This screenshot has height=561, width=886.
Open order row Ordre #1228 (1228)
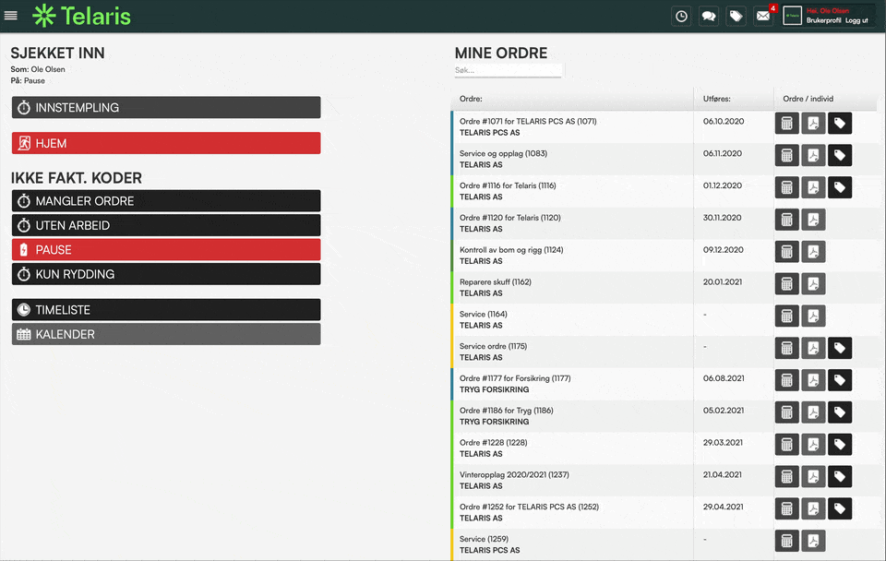pos(664,448)
